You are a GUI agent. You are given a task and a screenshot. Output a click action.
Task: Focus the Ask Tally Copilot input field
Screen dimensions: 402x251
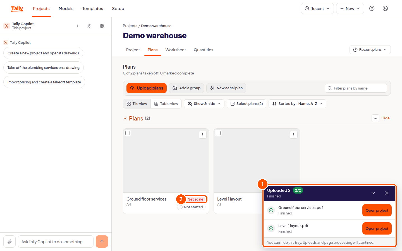pyautogui.click(x=56, y=242)
